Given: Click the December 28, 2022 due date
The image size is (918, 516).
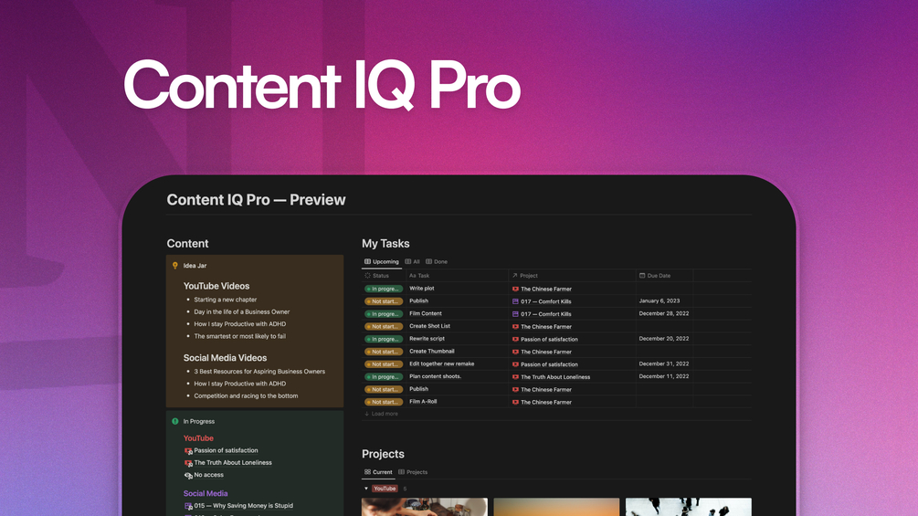Looking at the screenshot, I should [664, 313].
